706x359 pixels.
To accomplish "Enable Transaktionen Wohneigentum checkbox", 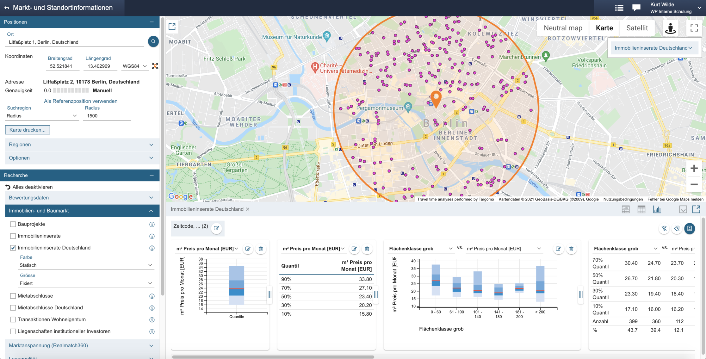I will [13, 320].
